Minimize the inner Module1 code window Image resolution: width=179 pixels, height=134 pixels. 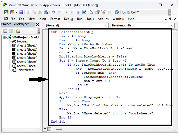[x=166, y=19]
